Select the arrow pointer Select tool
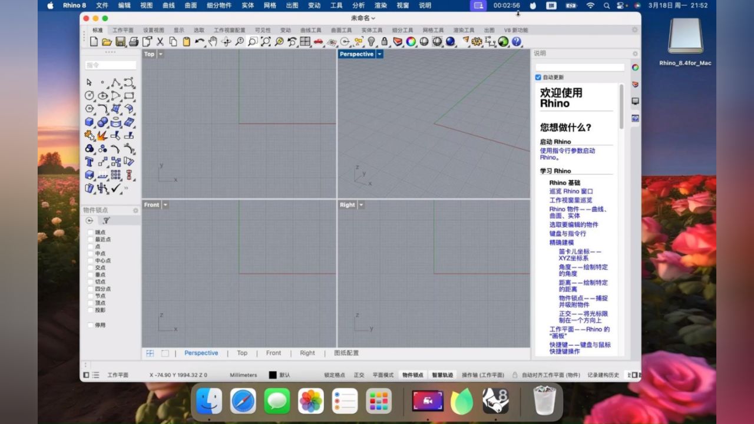Viewport: 754px width, 424px height. pos(89,82)
